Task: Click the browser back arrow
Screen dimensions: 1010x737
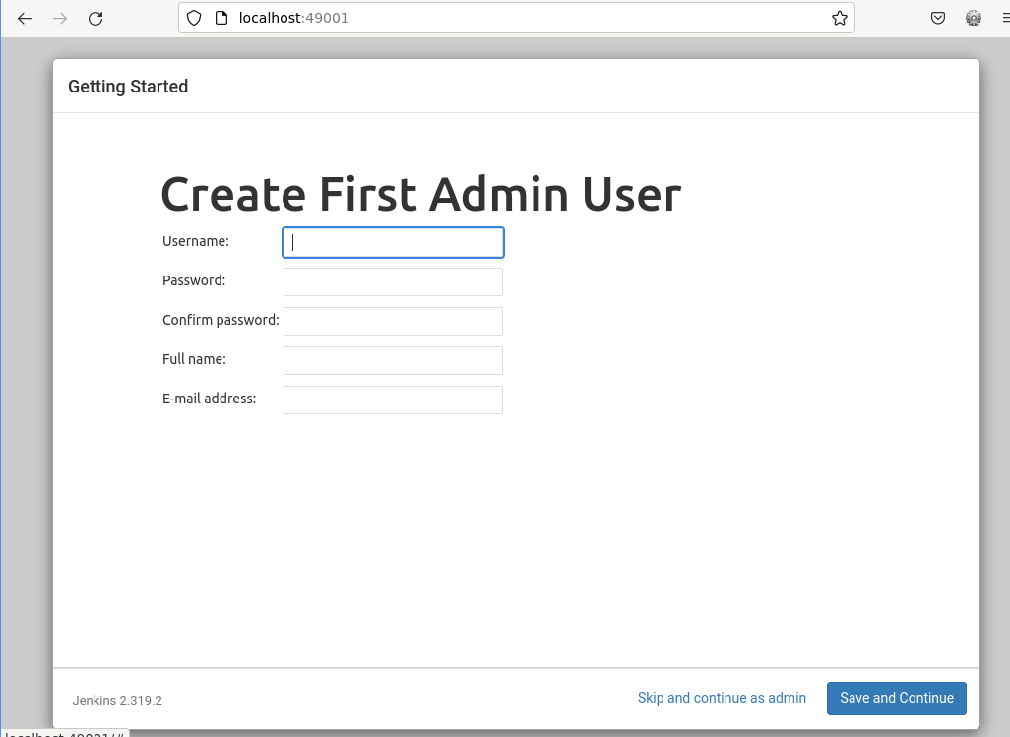Action: [x=25, y=18]
